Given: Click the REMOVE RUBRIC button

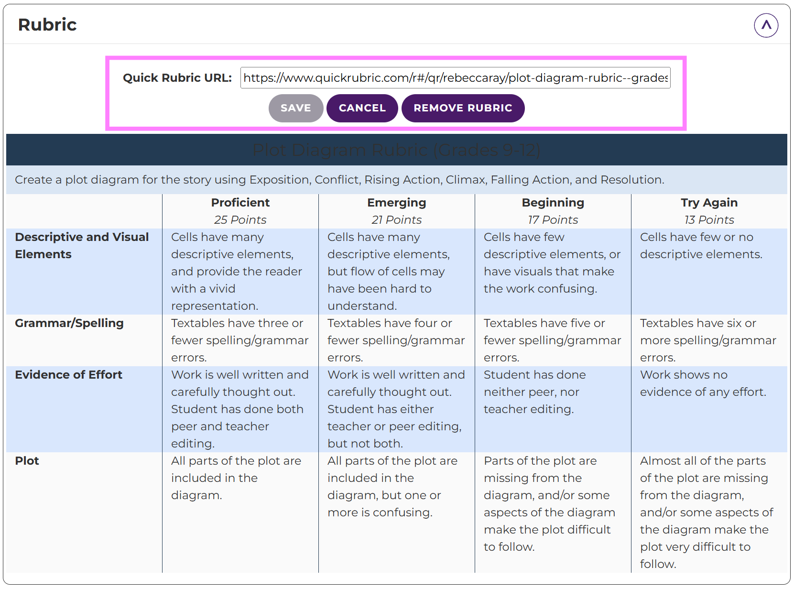Looking at the screenshot, I should pos(462,108).
